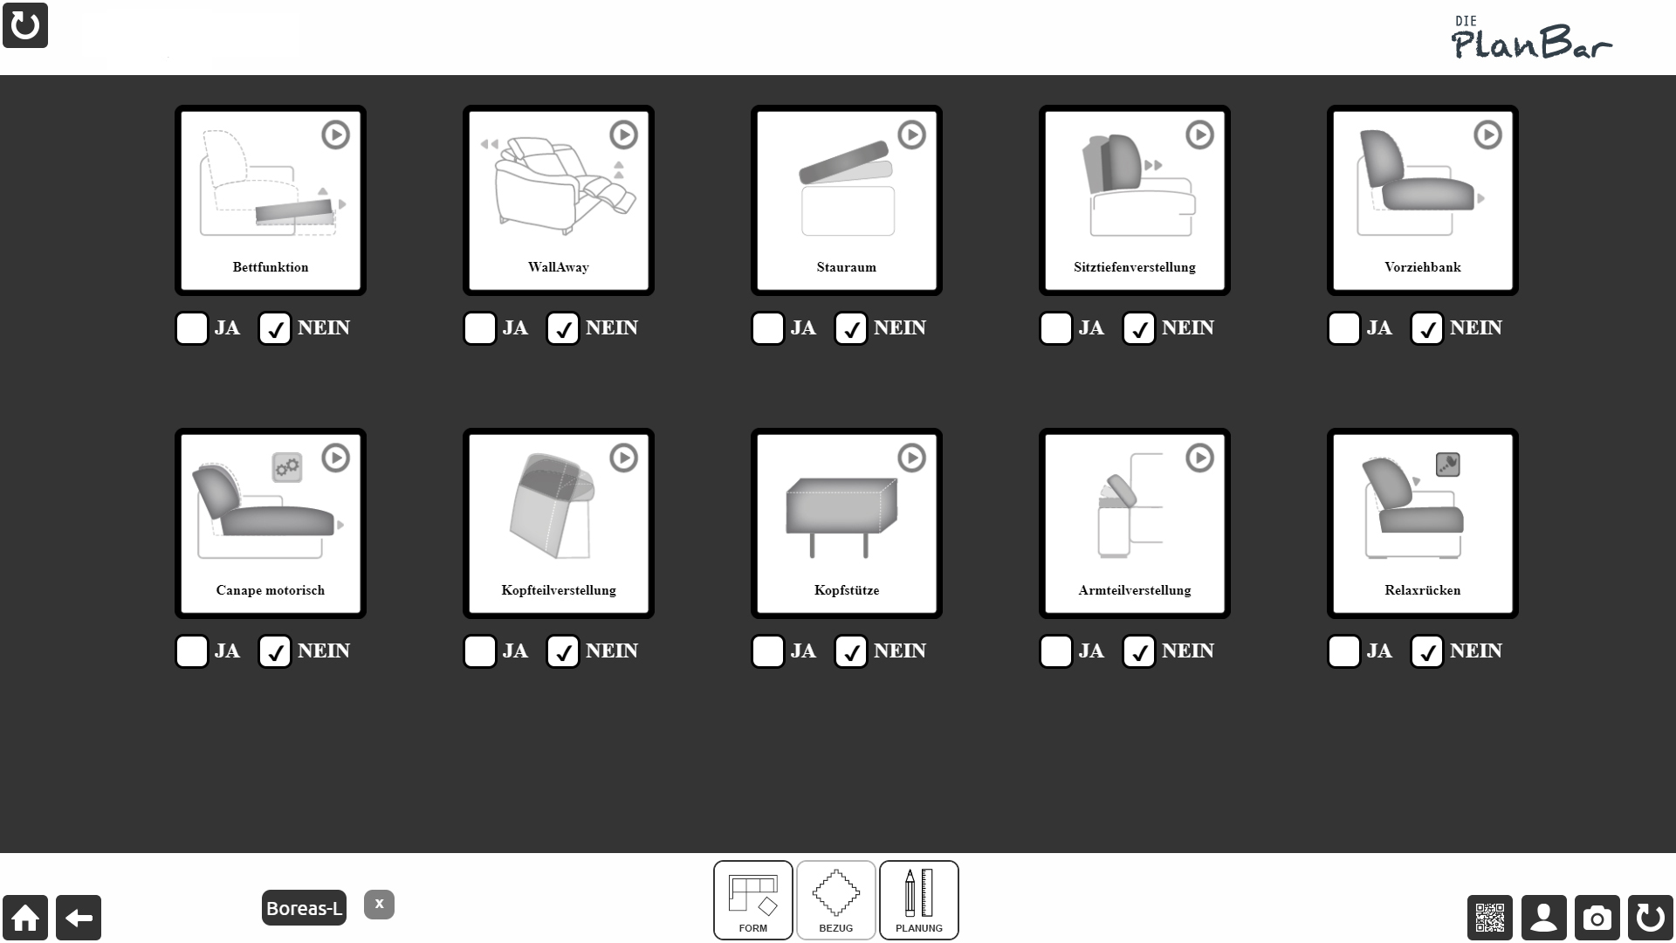Toggle NEIN checkbox under Kopfstütze
The image size is (1676, 943).
coord(850,651)
